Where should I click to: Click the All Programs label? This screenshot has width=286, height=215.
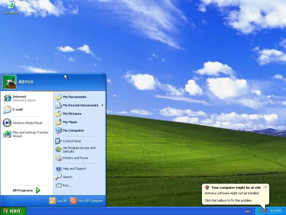(x=23, y=190)
